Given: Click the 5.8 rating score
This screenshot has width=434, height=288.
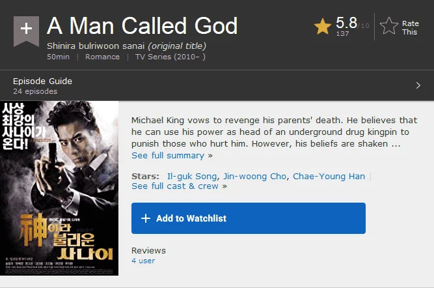Looking at the screenshot, I should click(346, 23).
